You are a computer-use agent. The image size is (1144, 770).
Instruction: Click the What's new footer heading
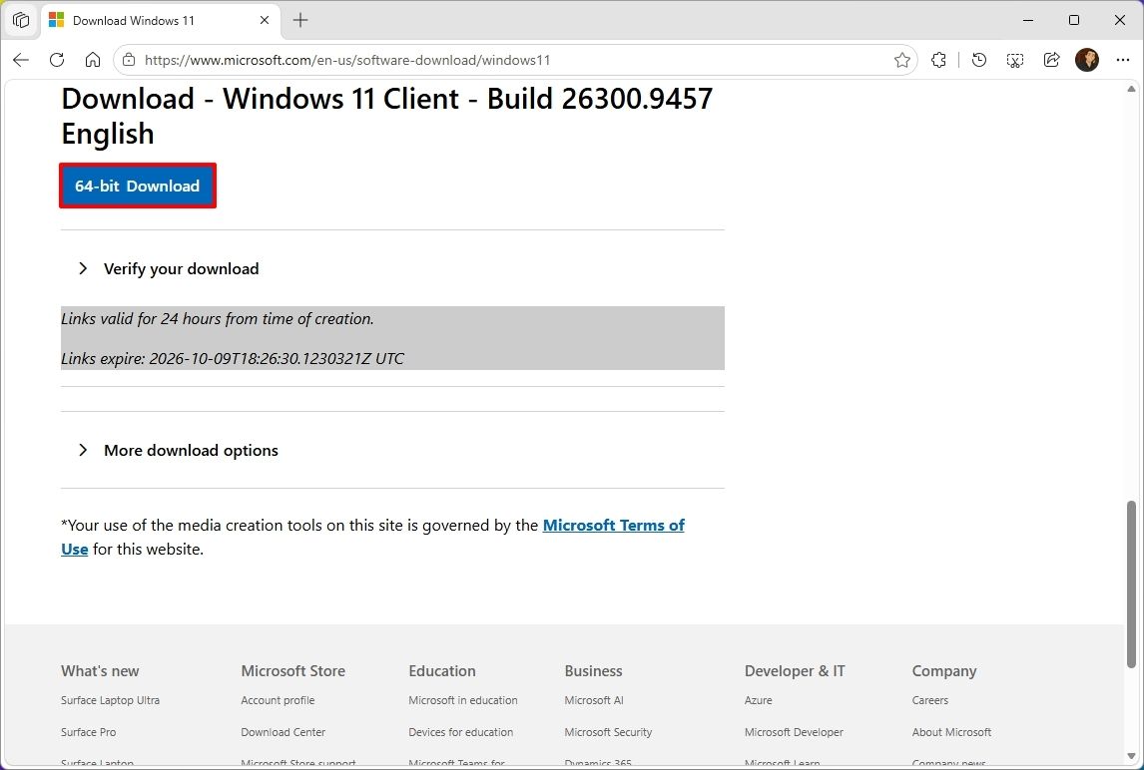coord(100,671)
